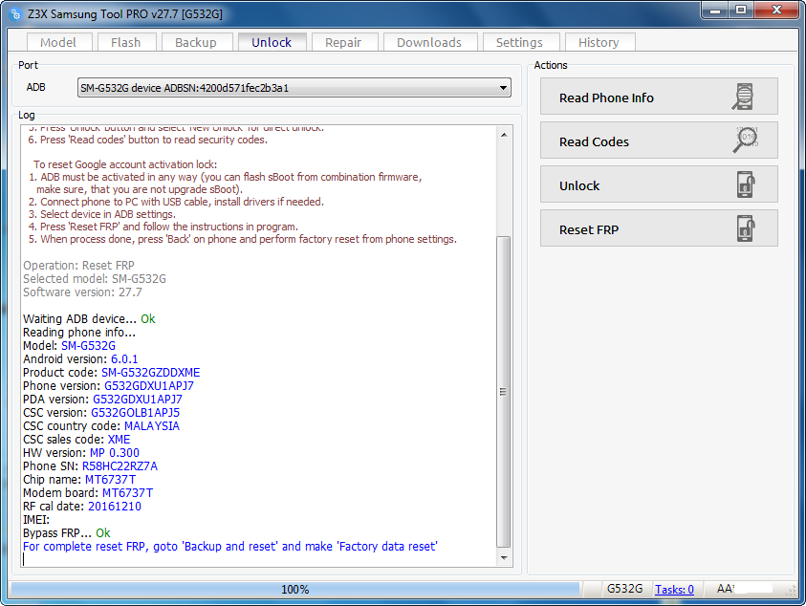Click the Read Phone Info magnifier icon
Image resolution: width=806 pixels, height=606 pixels.
[x=743, y=97]
